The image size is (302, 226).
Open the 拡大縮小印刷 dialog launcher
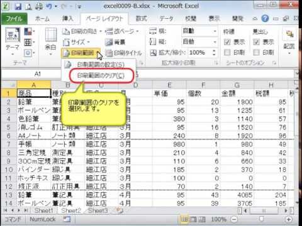coord(216,63)
